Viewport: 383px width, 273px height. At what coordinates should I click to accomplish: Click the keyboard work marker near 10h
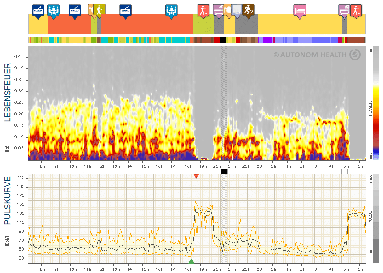point(75,11)
